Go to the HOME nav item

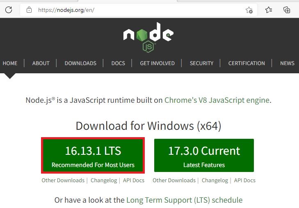[10, 63]
